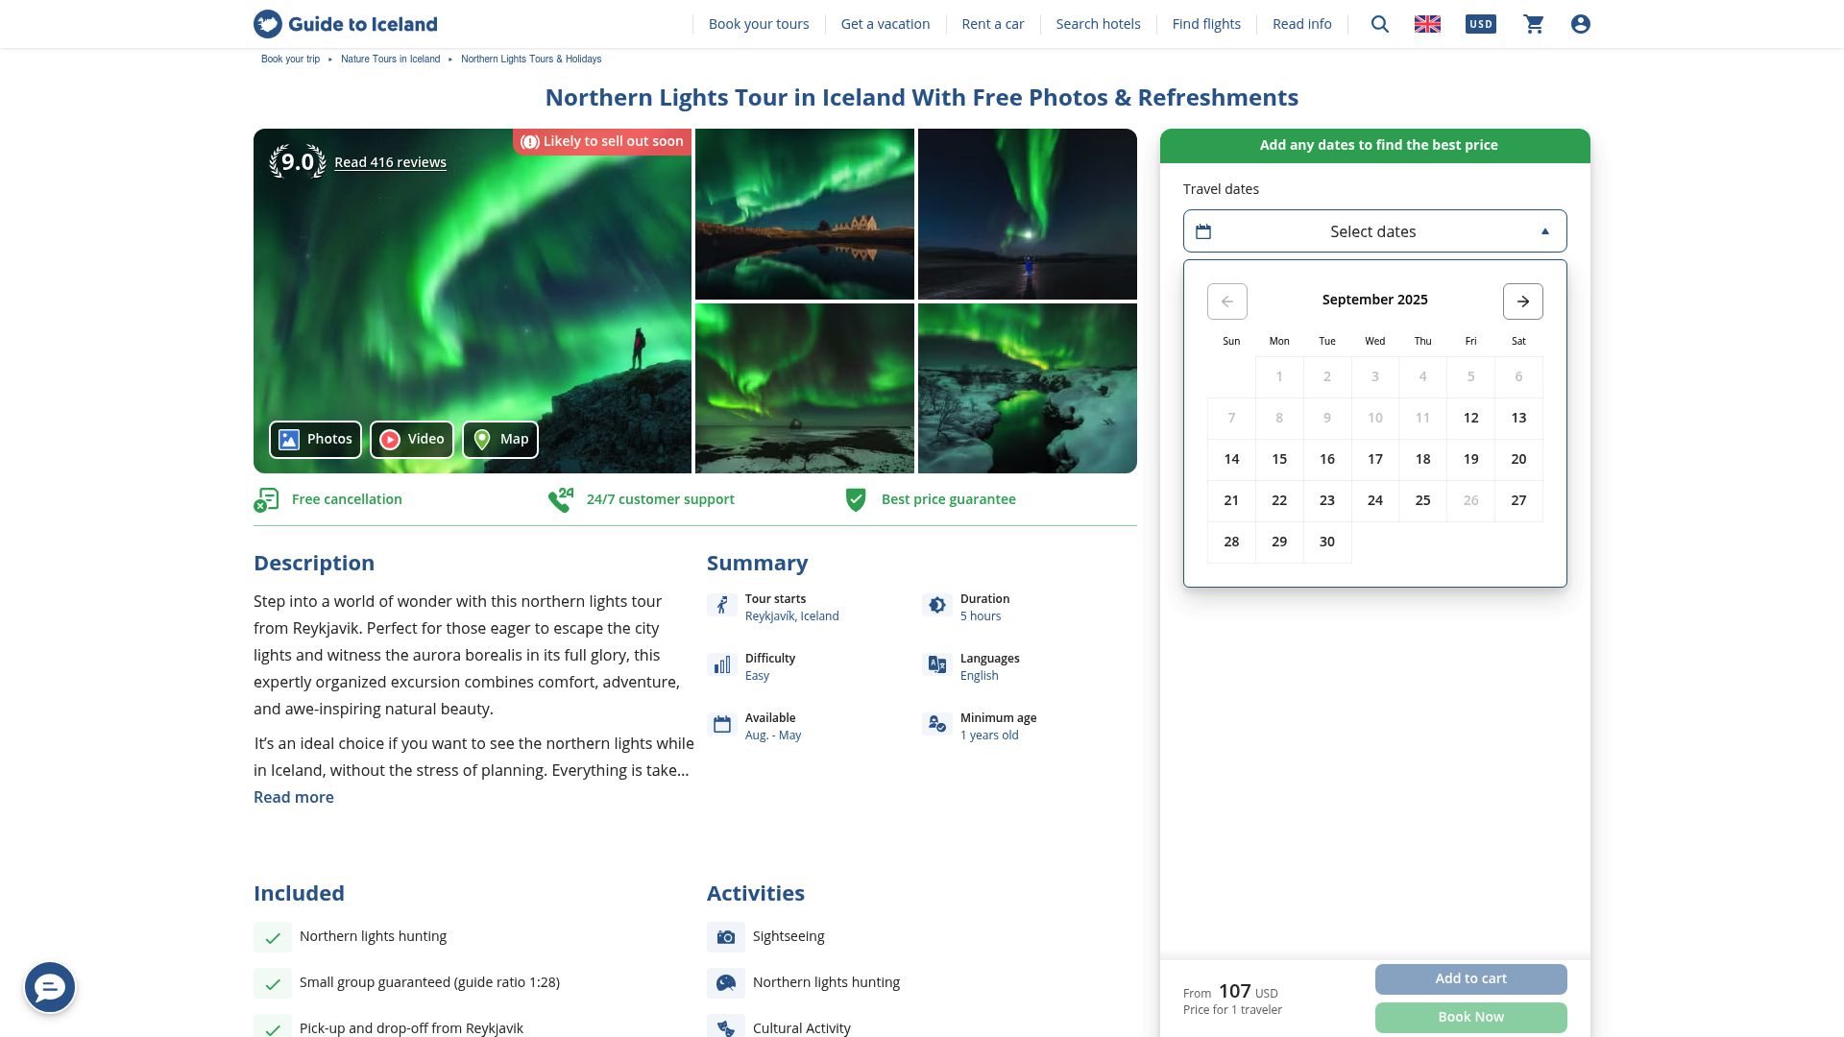This screenshot has height=1037, width=1844.
Task: Open the Map view button
Action: (500, 440)
